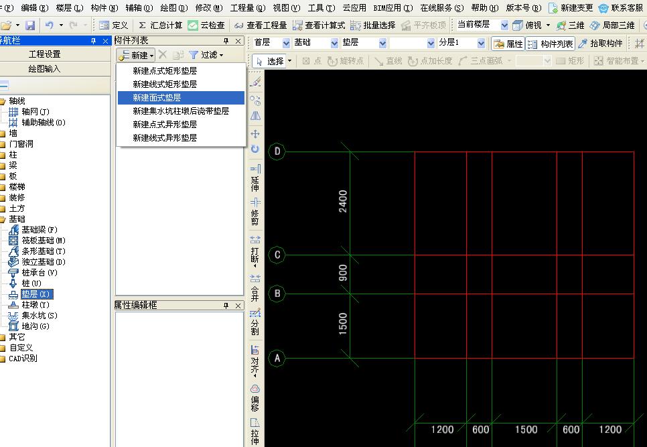Viewport: 647px width, 447px height.
Task: Toggle the 构件列表 component list button
Action: [x=551, y=44]
